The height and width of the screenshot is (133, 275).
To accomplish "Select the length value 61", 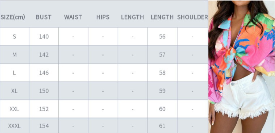I will point(162,126).
